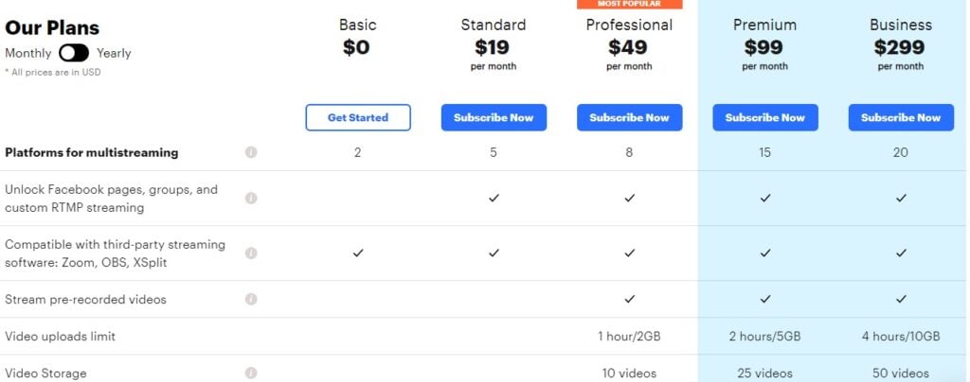Subscribe to the Professional $49 plan
Screen dimensions: 970x382
(x=629, y=117)
